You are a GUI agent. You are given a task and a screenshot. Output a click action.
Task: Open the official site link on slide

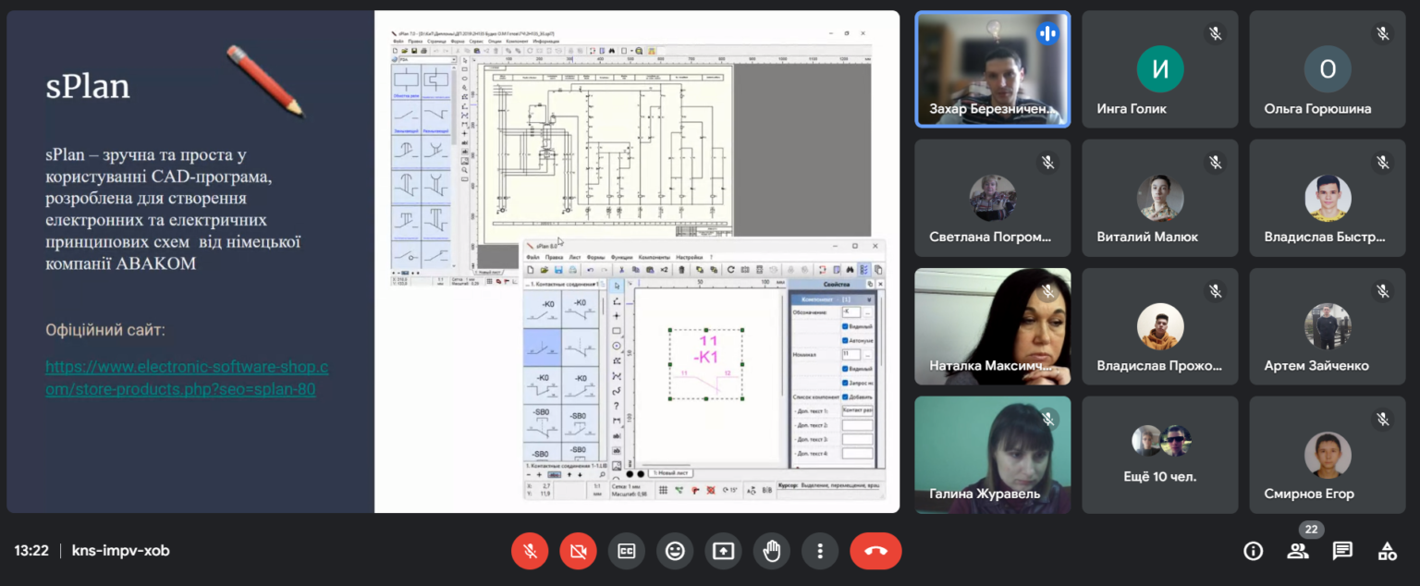(187, 378)
